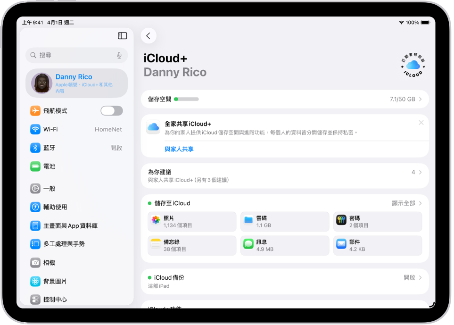Click the sidebar collapse icon at top left
This screenshot has width=454, height=325.
click(122, 35)
